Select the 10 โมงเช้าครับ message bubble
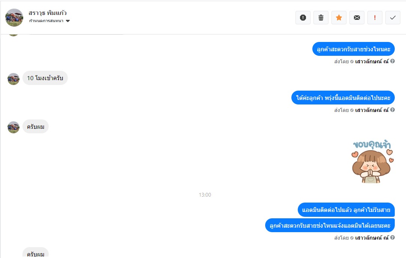406x258 pixels. pos(45,78)
